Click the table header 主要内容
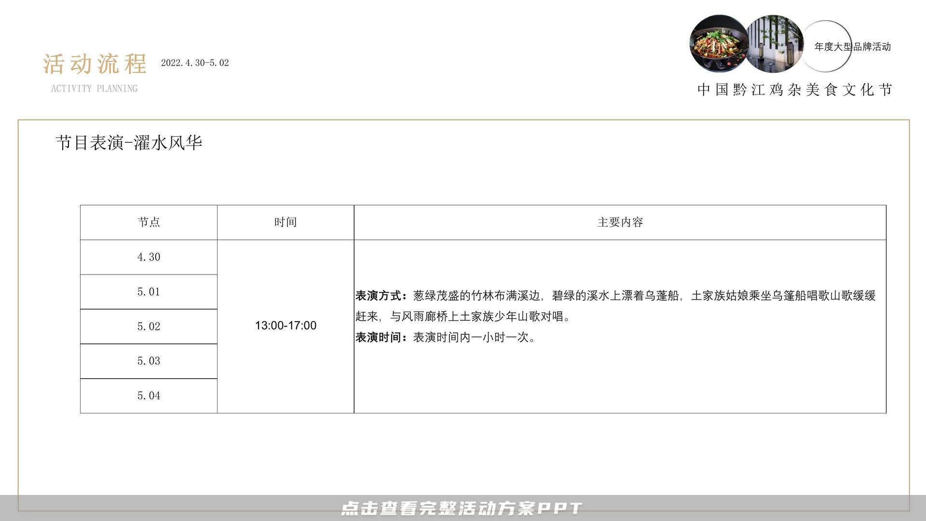The height and width of the screenshot is (521, 926). tap(620, 222)
